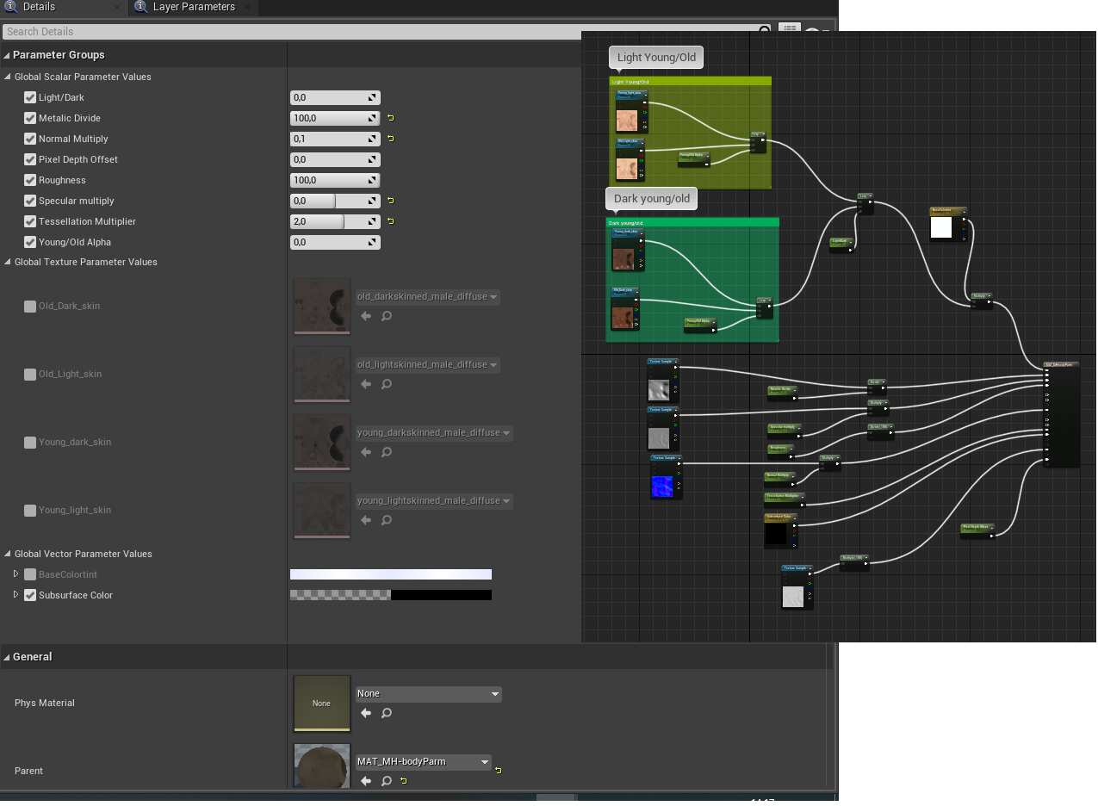This screenshot has width=1098, height=806.
Task: Reset Normal Multiply with yellow arrow
Action: click(x=390, y=139)
